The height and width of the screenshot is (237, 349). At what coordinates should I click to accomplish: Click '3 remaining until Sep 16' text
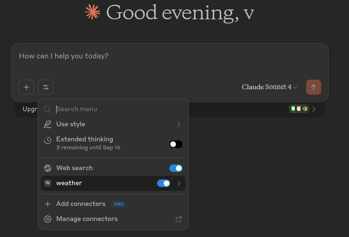coord(88,147)
